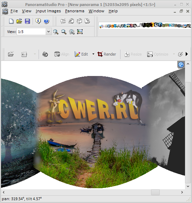Save project with the floppy disk icon

(27, 21)
